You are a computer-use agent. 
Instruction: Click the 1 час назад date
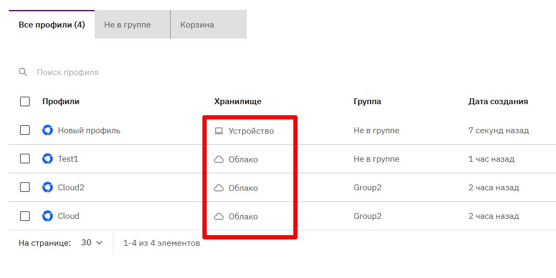point(491,159)
